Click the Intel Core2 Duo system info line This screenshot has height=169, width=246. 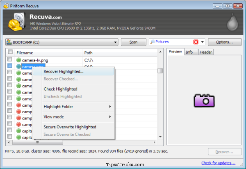(93, 28)
